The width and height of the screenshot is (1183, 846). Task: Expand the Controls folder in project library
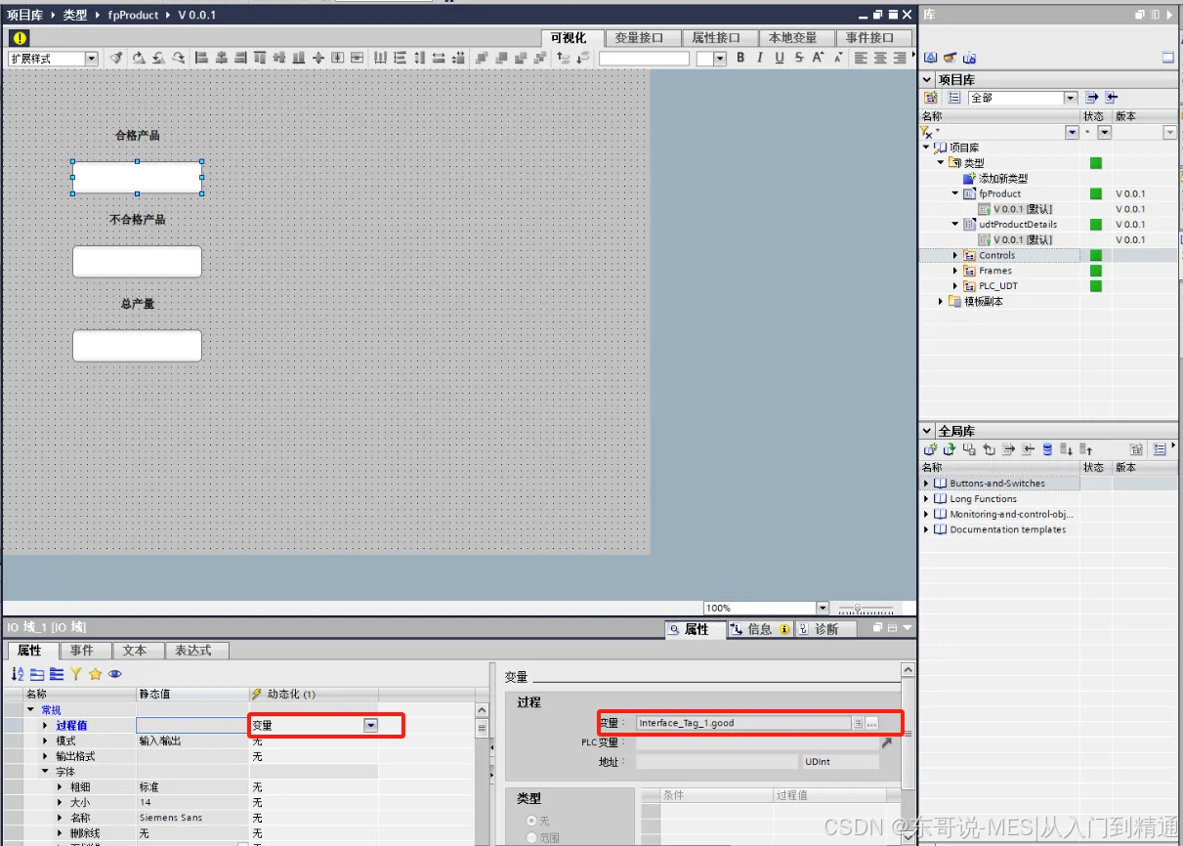pos(956,255)
